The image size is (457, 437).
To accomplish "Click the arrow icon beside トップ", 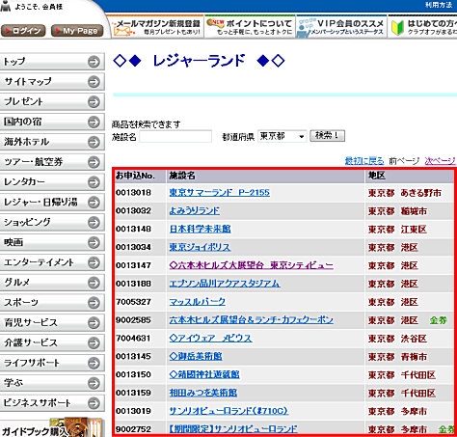I will [x=94, y=62].
